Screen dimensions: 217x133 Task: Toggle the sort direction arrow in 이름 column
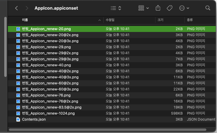click(99, 20)
